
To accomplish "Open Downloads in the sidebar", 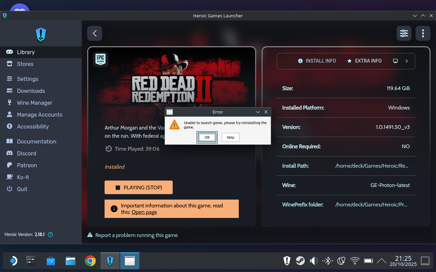I will 41,91.
